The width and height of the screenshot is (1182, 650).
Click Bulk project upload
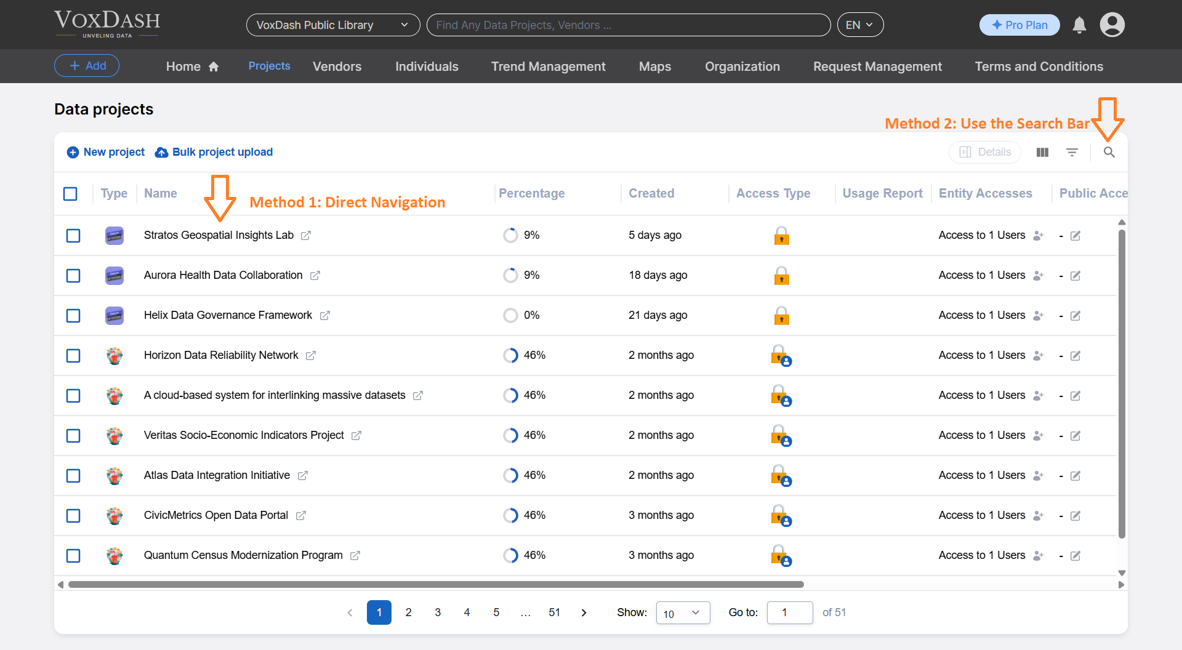(x=214, y=152)
